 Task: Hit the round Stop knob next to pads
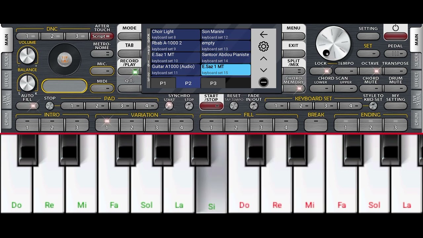click(50, 106)
